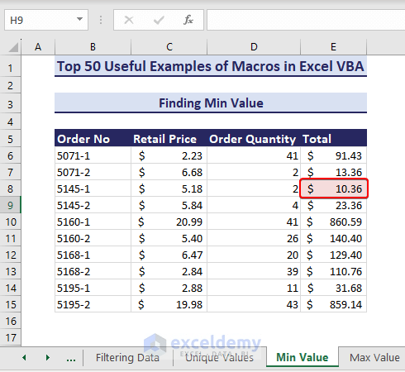Image resolution: width=405 pixels, height=372 pixels.
Task: Select row 16 header
Action: click(10, 321)
